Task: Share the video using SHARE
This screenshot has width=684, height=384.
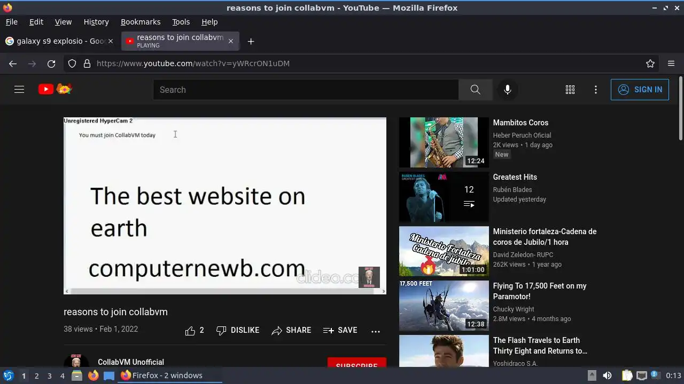Action: point(291,331)
